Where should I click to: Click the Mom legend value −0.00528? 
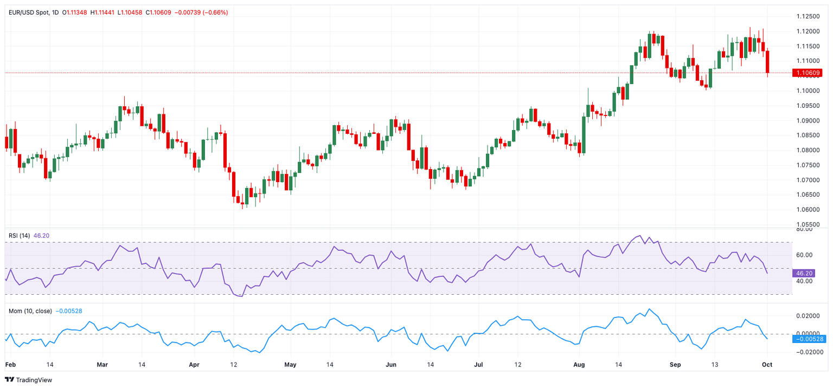(68, 311)
